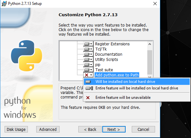Choose Entire feature will be unavailable
Image resolution: width=191 pixels, height=138 pixels.
[137, 98]
